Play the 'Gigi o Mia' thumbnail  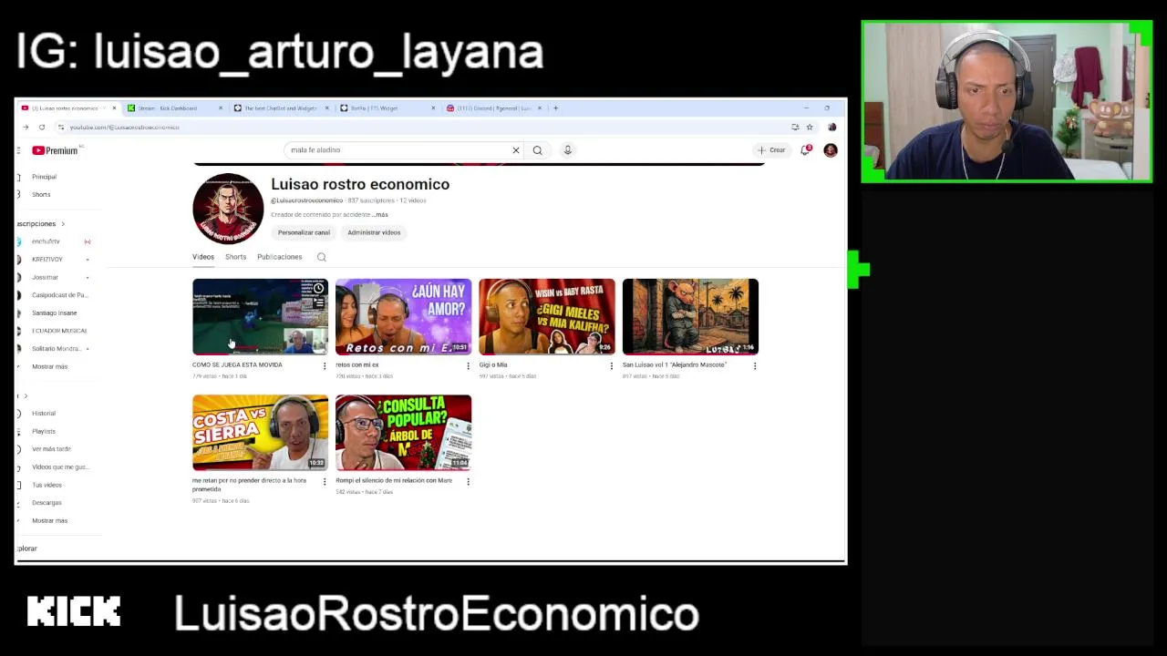546,316
